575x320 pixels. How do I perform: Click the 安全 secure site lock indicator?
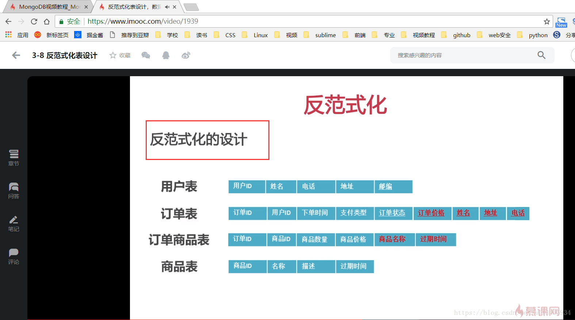(69, 22)
